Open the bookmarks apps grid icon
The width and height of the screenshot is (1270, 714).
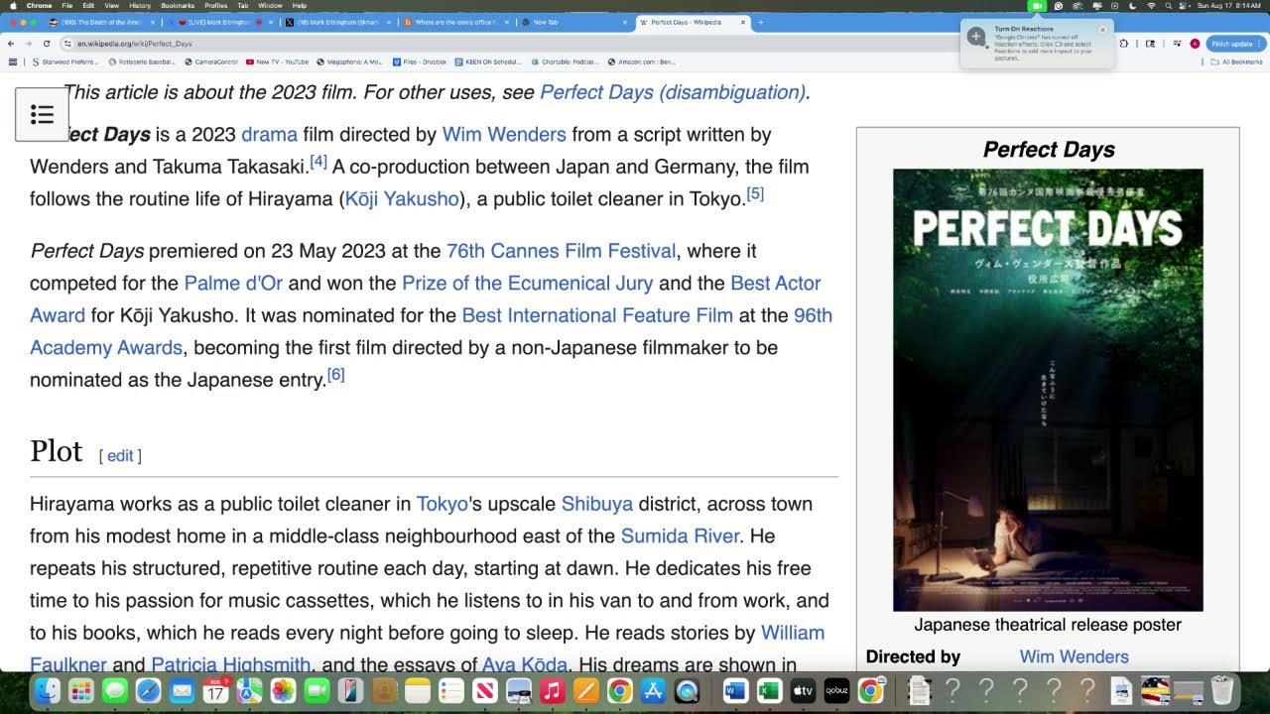point(12,61)
